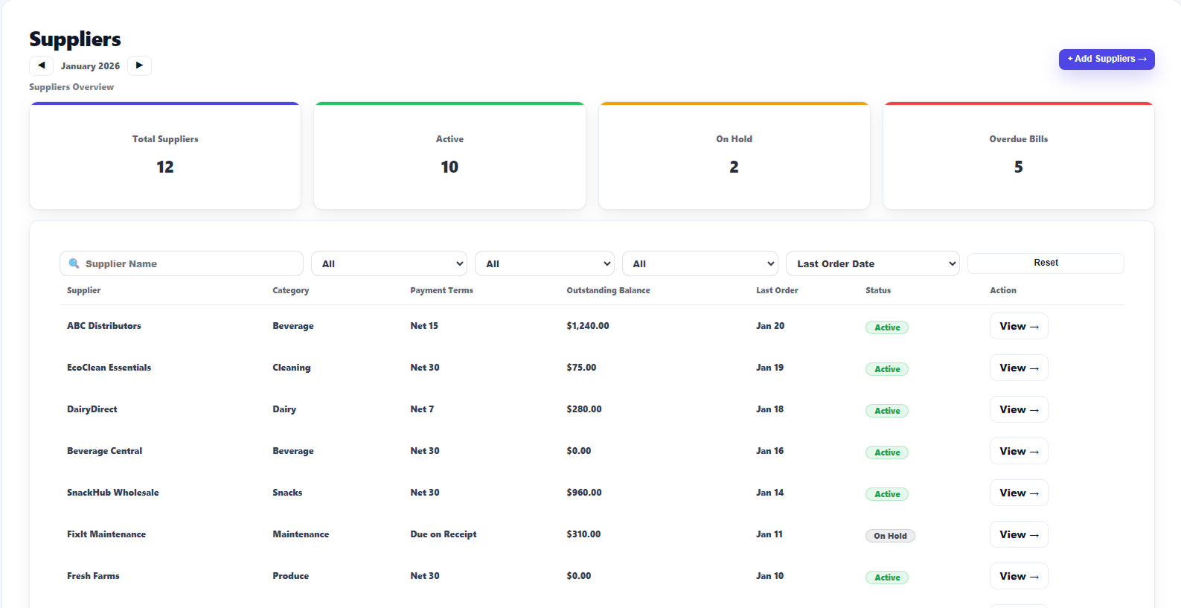View DairyDirect supplier details
This screenshot has height=608, width=1181.
(1019, 409)
